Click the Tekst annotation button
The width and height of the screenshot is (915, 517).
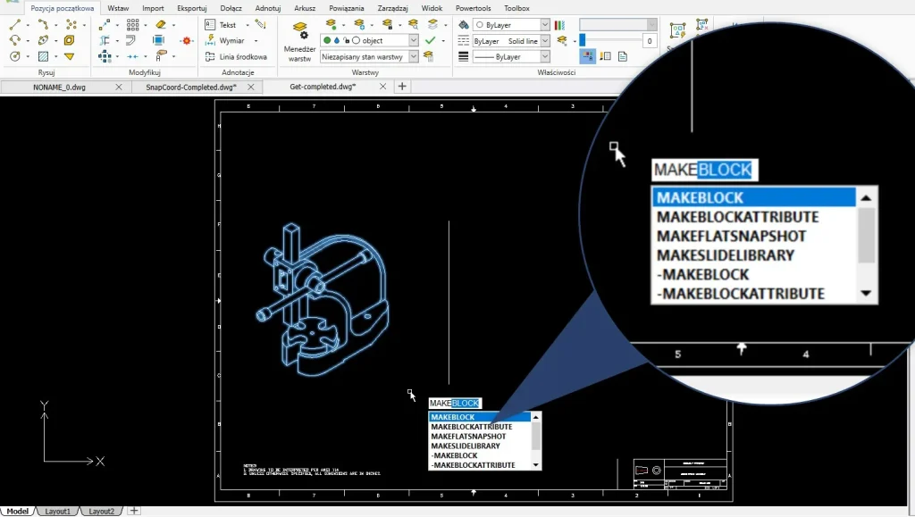pyautogui.click(x=222, y=24)
